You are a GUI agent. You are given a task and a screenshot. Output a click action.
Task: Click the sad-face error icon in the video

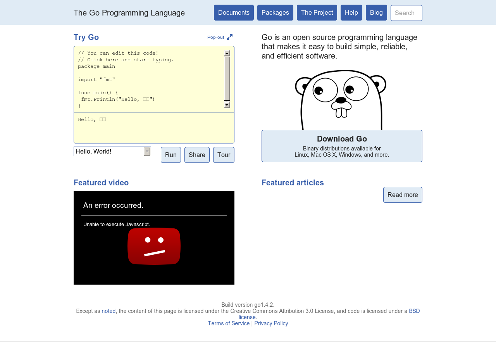[154, 246]
